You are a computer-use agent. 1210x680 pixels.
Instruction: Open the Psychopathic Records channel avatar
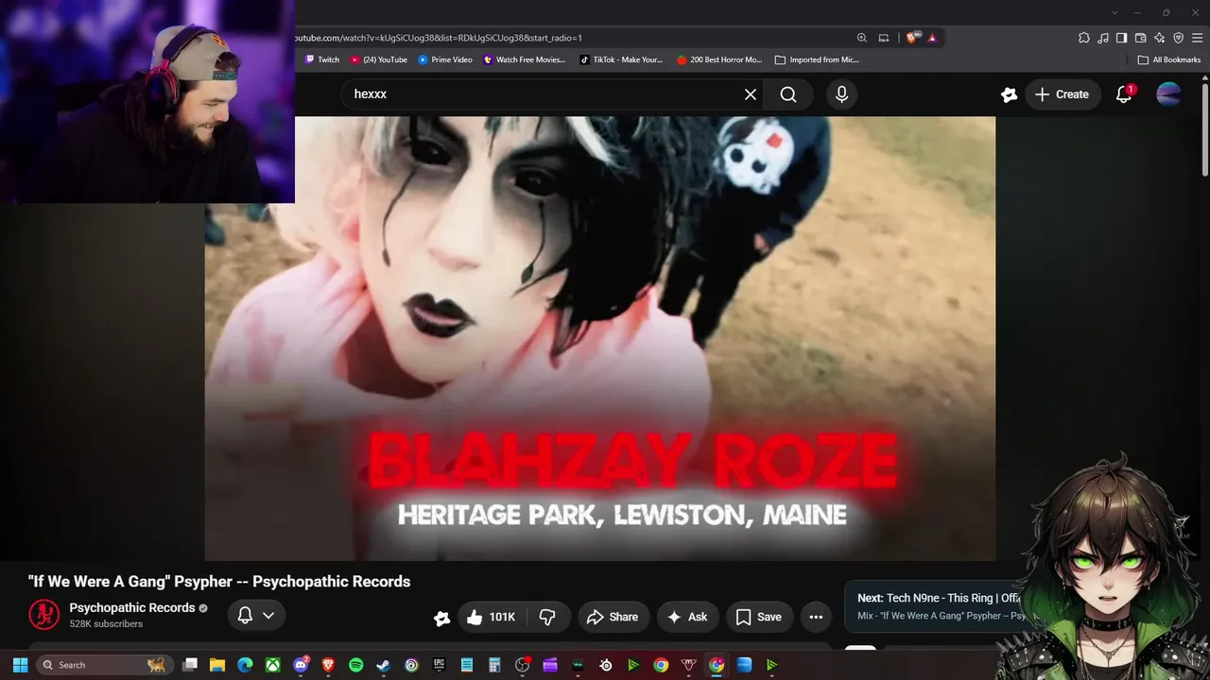click(x=43, y=615)
